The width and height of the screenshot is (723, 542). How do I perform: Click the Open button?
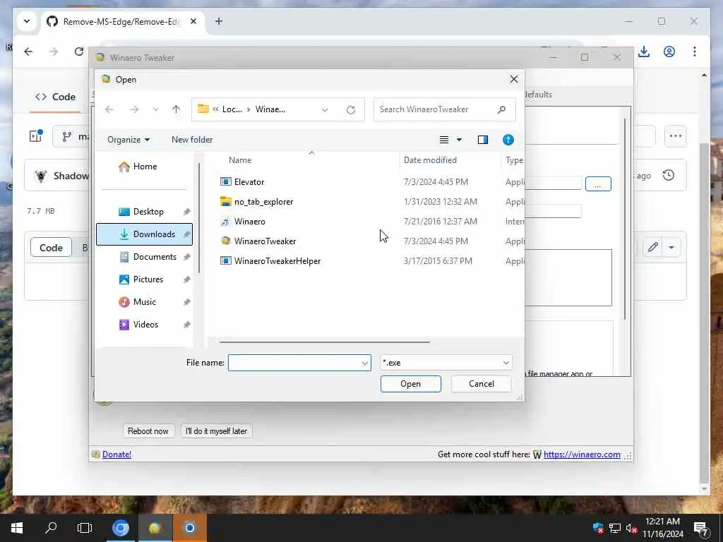(x=410, y=384)
